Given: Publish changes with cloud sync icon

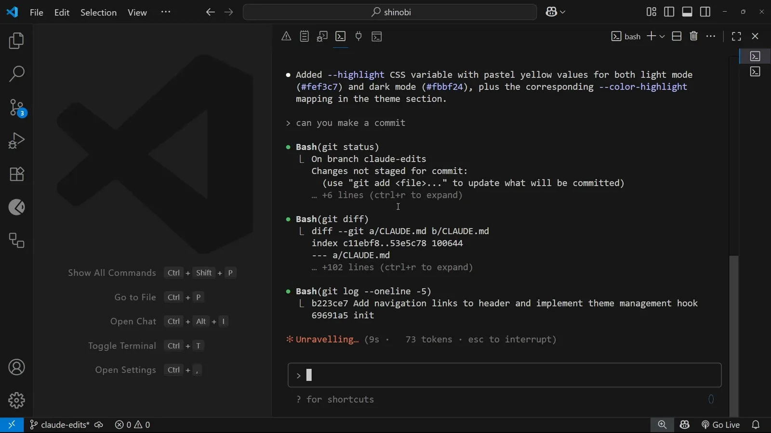Looking at the screenshot, I should click(x=99, y=425).
